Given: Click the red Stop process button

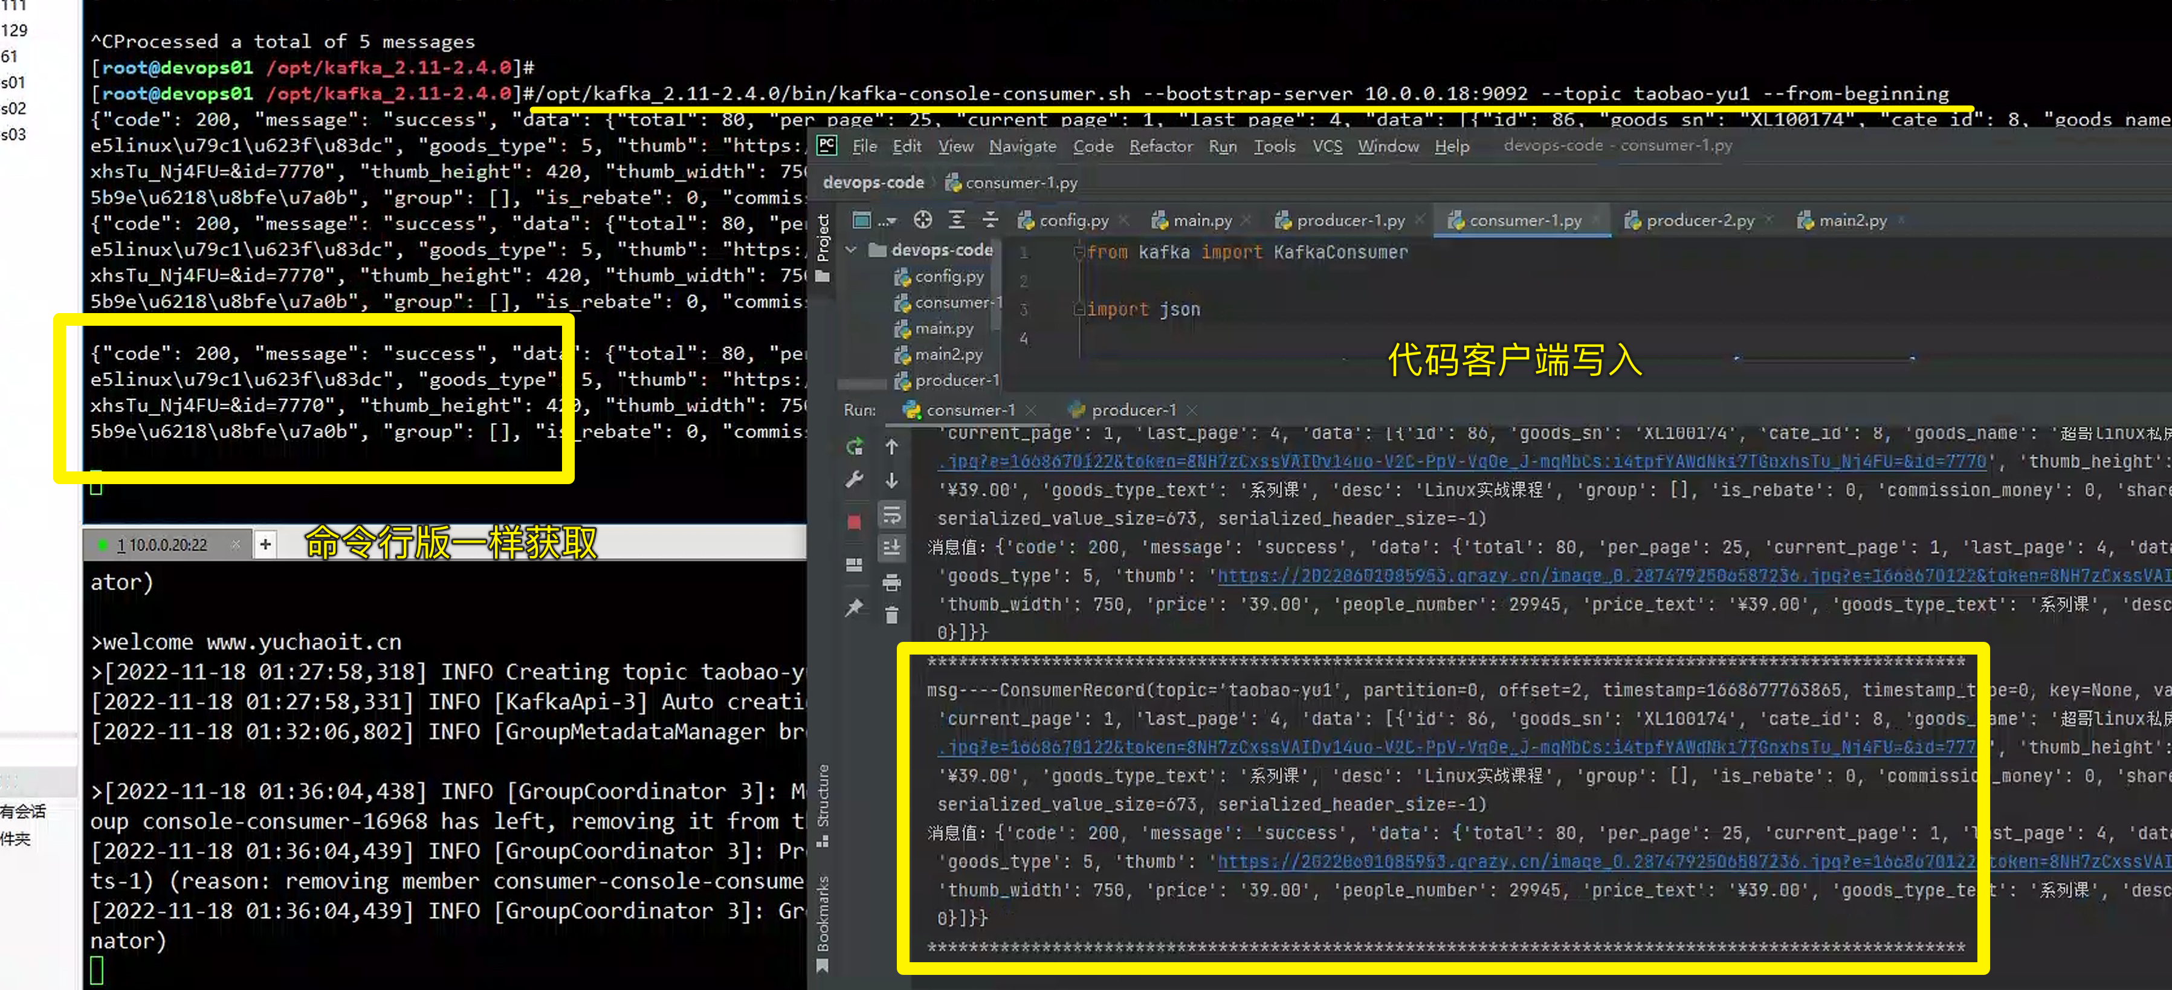Looking at the screenshot, I should [x=854, y=522].
